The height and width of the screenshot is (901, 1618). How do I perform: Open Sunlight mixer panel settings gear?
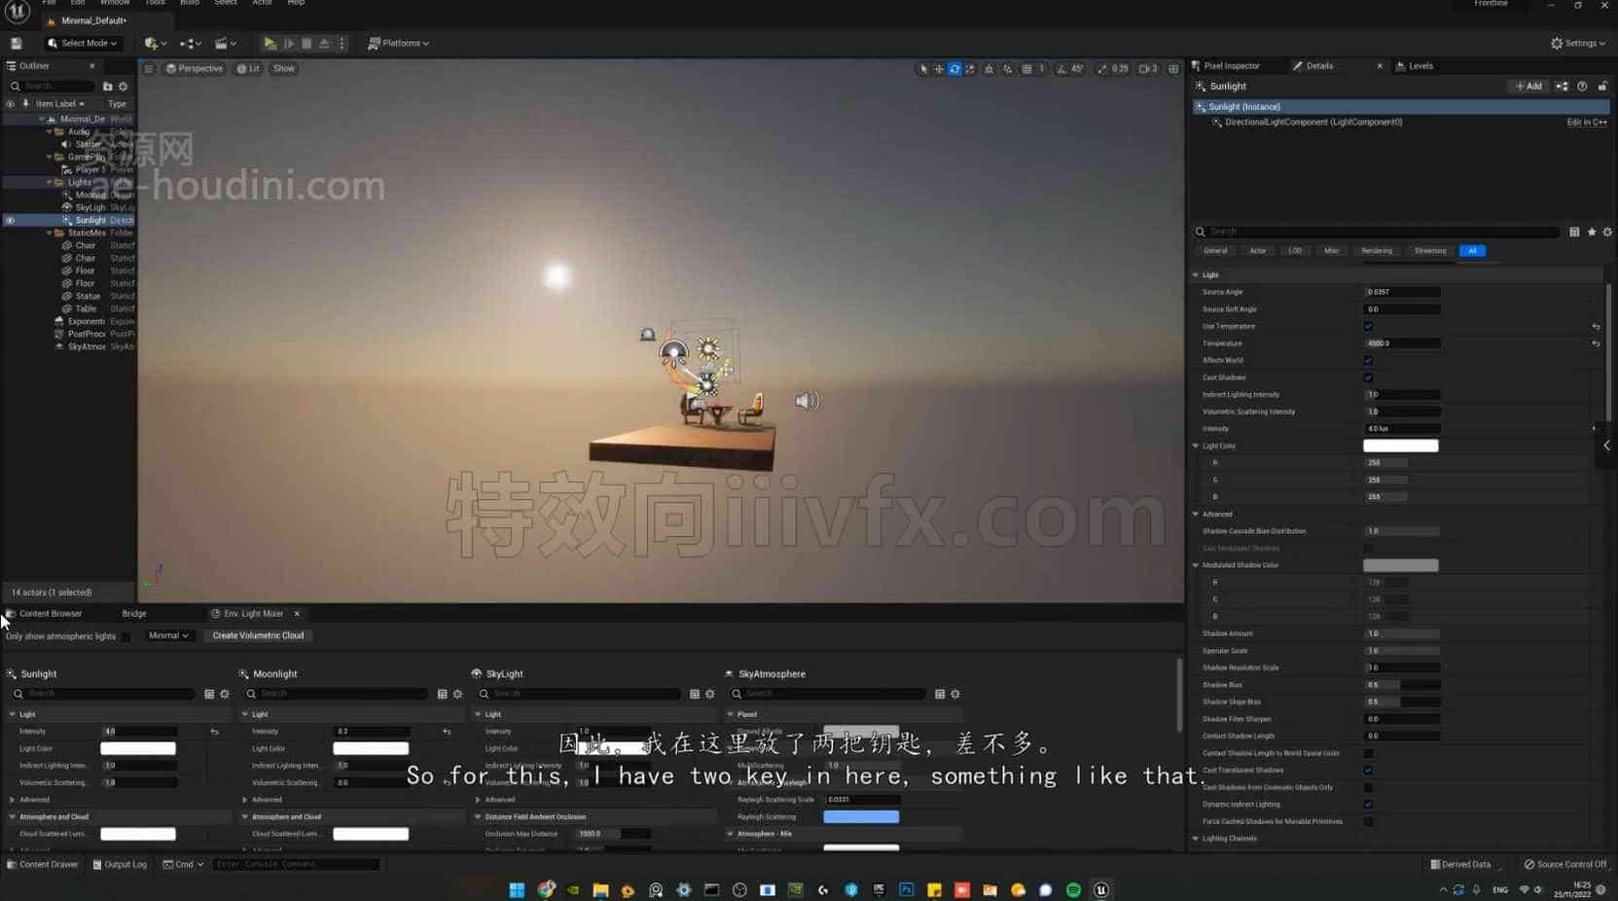225,694
